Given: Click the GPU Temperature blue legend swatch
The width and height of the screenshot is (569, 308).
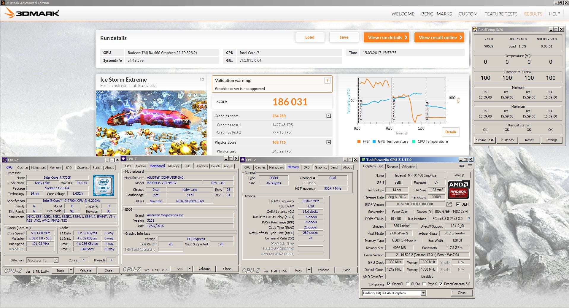Looking at the screenshot, I should [x=374, y=142].
